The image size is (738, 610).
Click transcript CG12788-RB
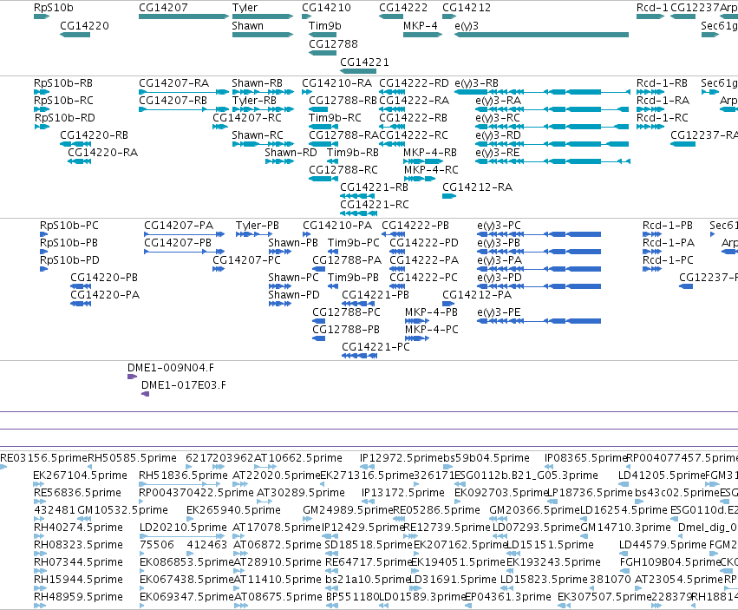click(x=343, y=101)
